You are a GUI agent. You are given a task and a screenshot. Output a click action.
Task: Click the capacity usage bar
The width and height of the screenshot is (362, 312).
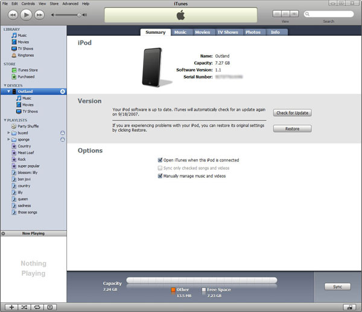coord(202,281)
